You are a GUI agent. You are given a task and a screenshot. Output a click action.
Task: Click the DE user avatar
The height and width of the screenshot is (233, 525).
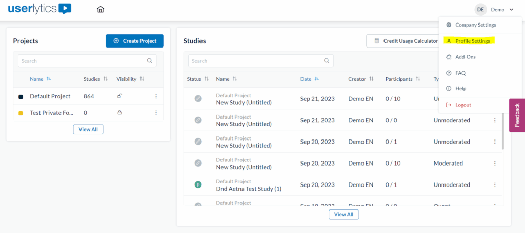pyautogui.click(x=480, y=9)
